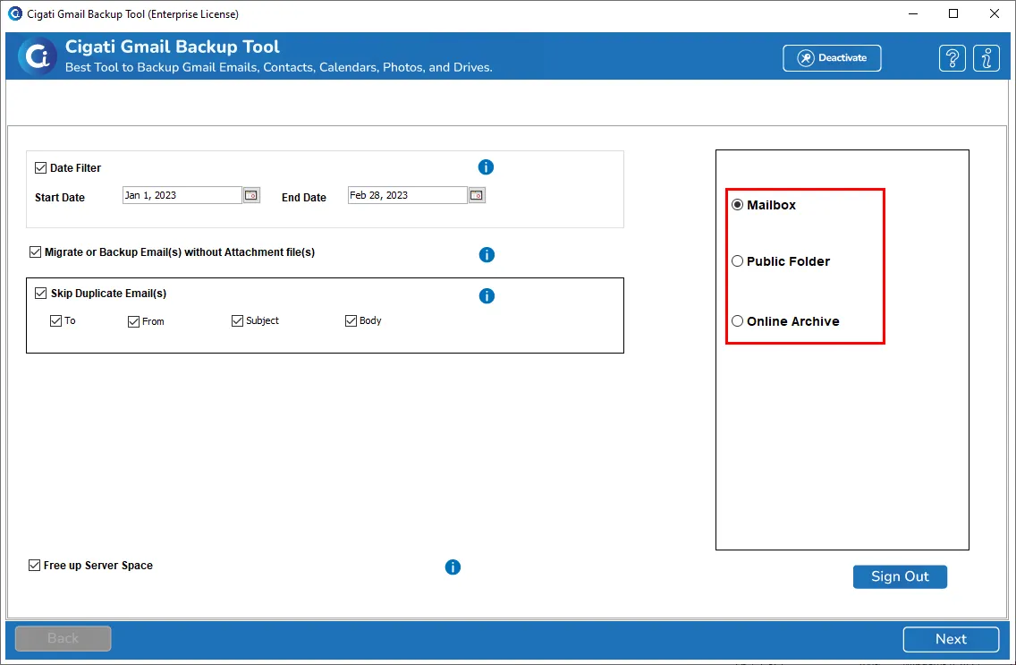Image resolution: width=1016 pixels, height=665 pixels.
Task: Click info icon for Date Filter
Action: [x=486, y=167]
